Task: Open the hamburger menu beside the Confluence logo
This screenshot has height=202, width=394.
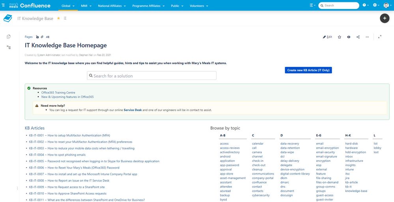Action: click(3, 5)
